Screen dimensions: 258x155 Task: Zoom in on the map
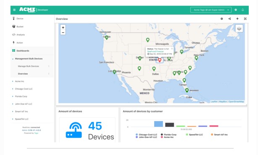pyautogui.click(x=63, y=27)
